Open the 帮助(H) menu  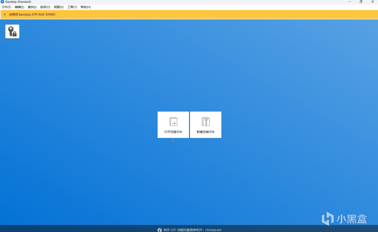pyautogui.click(x=86, y=7)
